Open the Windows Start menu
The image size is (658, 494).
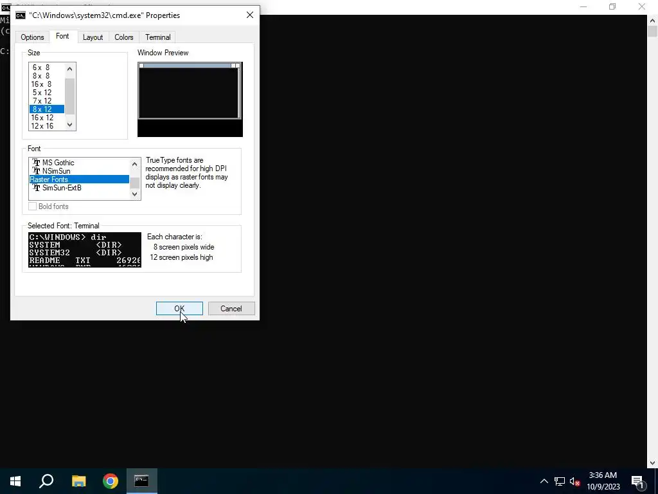coord(15,481)
